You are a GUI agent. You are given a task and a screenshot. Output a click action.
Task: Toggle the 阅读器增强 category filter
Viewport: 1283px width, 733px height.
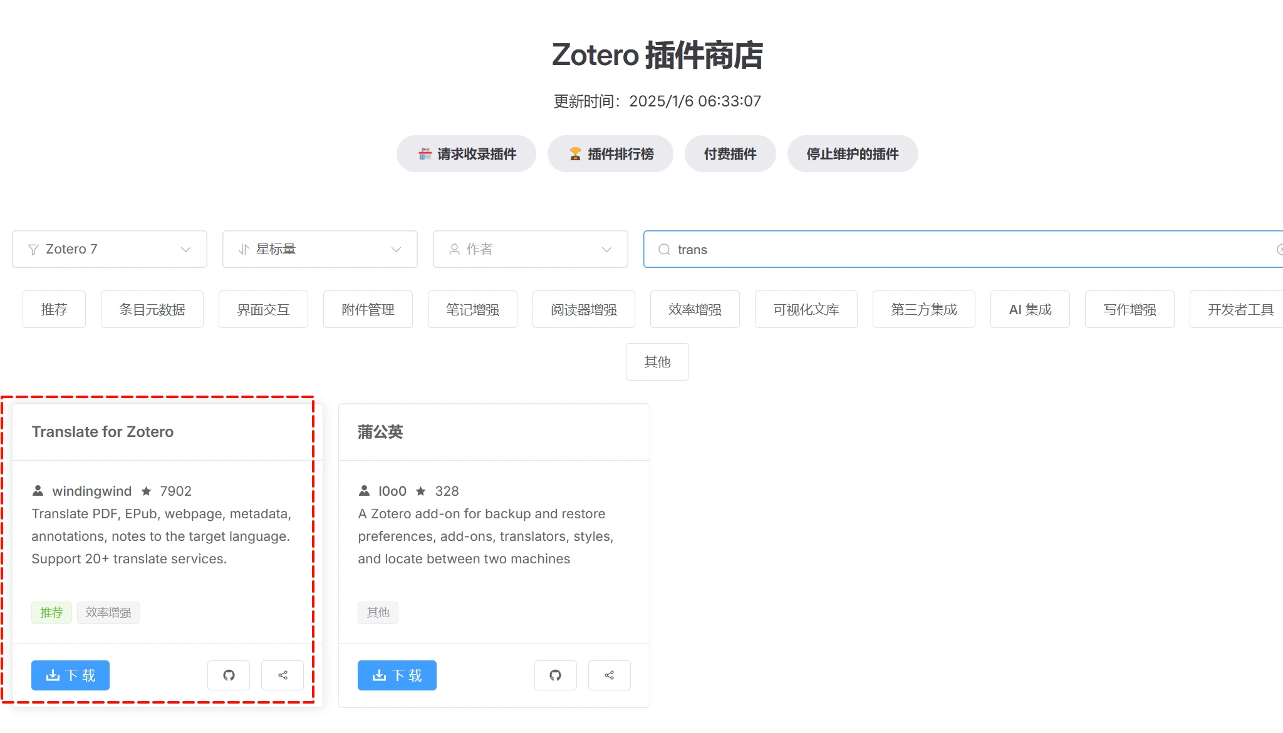[584, 309]
